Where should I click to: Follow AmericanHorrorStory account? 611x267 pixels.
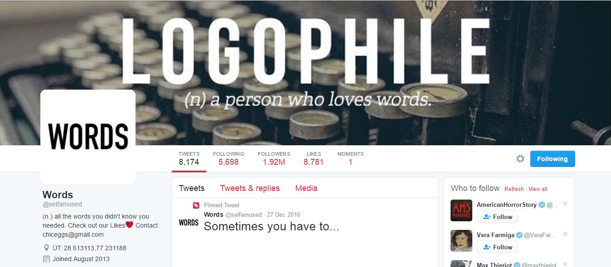point(497,217)
